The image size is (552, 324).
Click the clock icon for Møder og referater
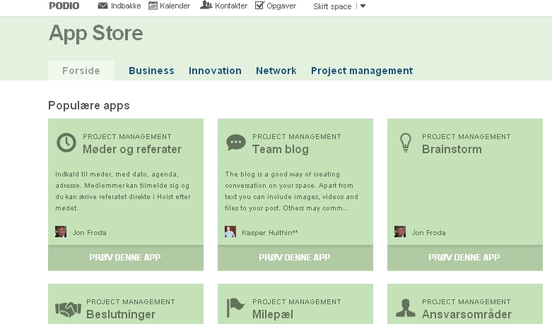(66, 143)
